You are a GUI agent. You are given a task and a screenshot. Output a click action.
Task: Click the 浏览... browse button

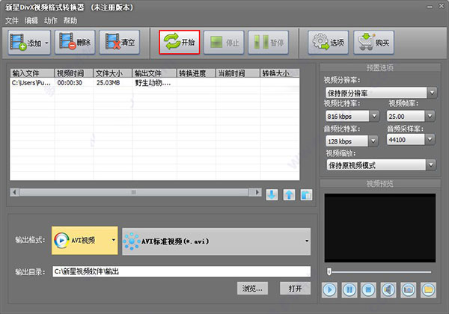click(252, 289)
